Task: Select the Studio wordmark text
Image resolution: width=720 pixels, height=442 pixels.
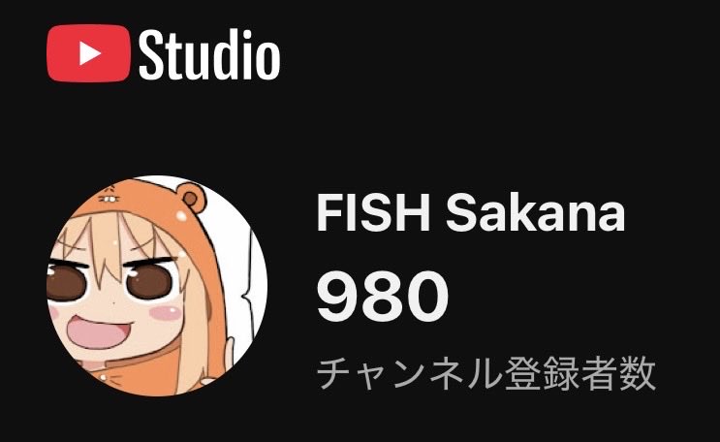Action: pyautogui.click(x=209, y=54)
